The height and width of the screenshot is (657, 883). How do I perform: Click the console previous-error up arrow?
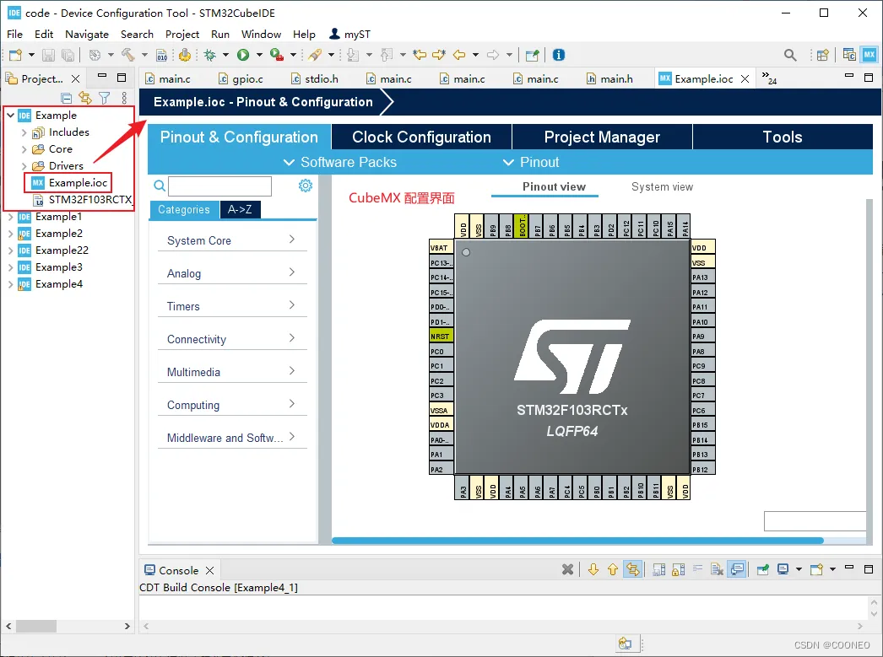point(613,569)
